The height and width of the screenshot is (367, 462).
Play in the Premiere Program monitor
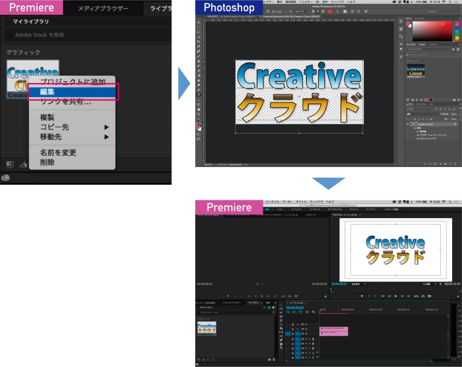(x=395, y=296)
